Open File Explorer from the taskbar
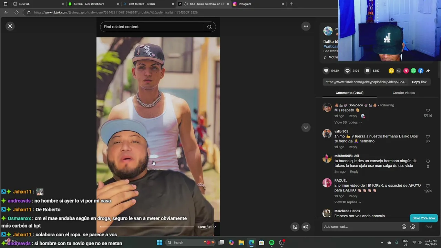 (241, 242)
